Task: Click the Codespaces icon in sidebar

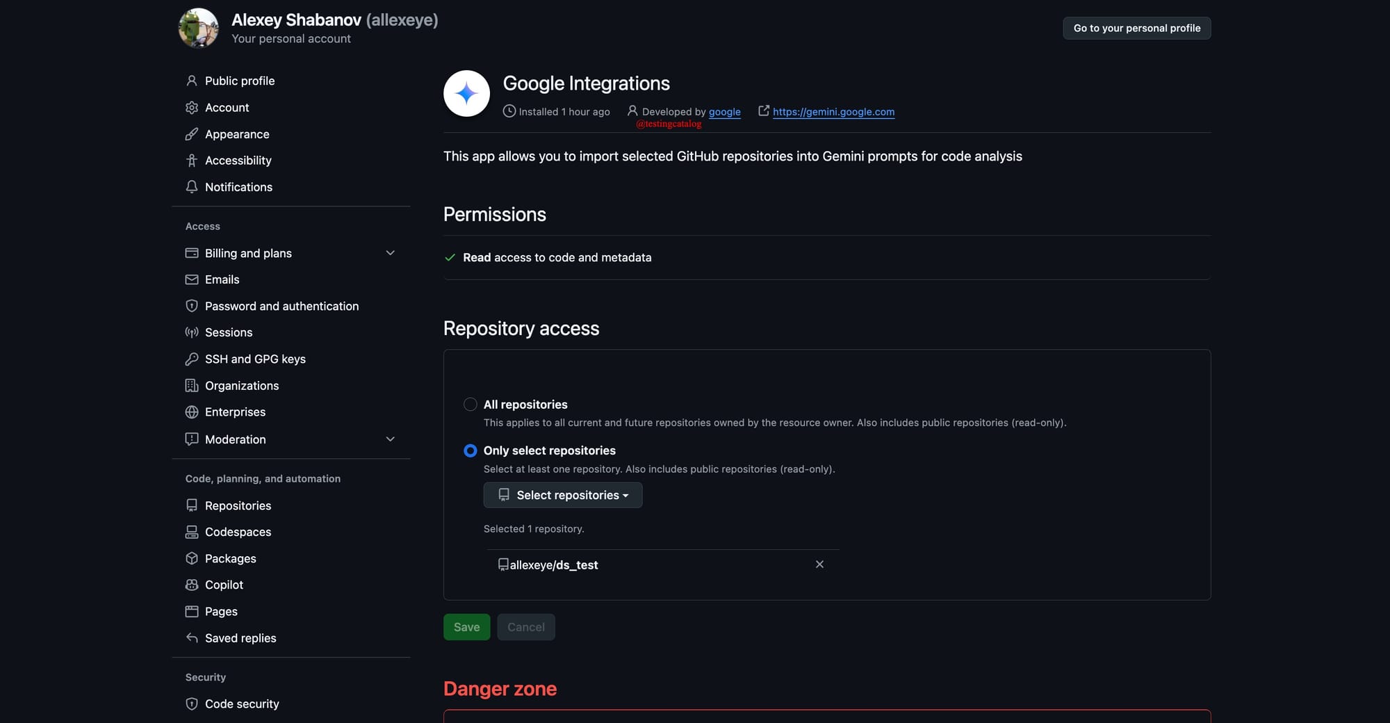Action: (x=192, y=532)
